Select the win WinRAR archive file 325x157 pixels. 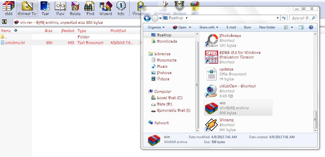(238, 108)
